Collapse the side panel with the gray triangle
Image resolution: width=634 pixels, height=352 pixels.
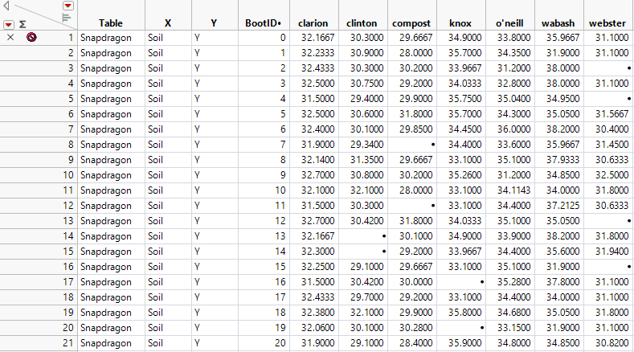pyautogui.click(x=6, y=6)
